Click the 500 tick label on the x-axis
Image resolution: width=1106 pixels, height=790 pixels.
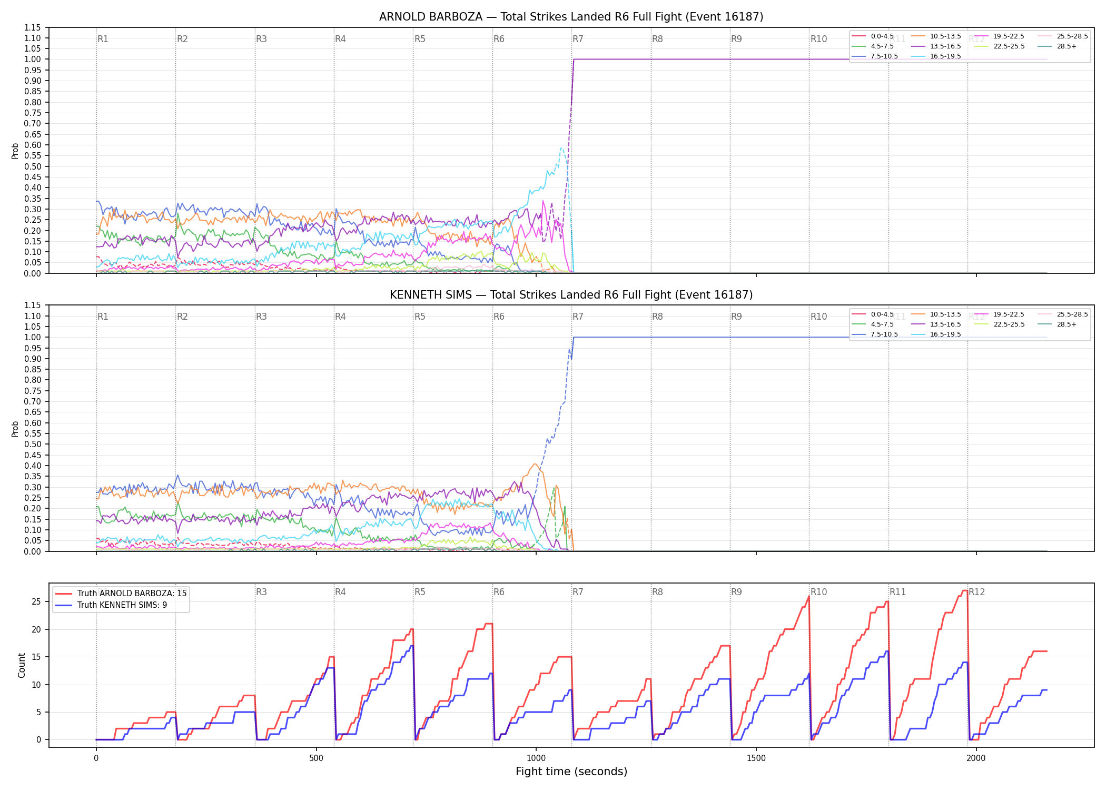316,758
